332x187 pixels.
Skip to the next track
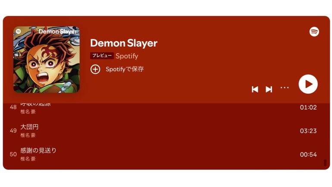click(x=269, y=89)
